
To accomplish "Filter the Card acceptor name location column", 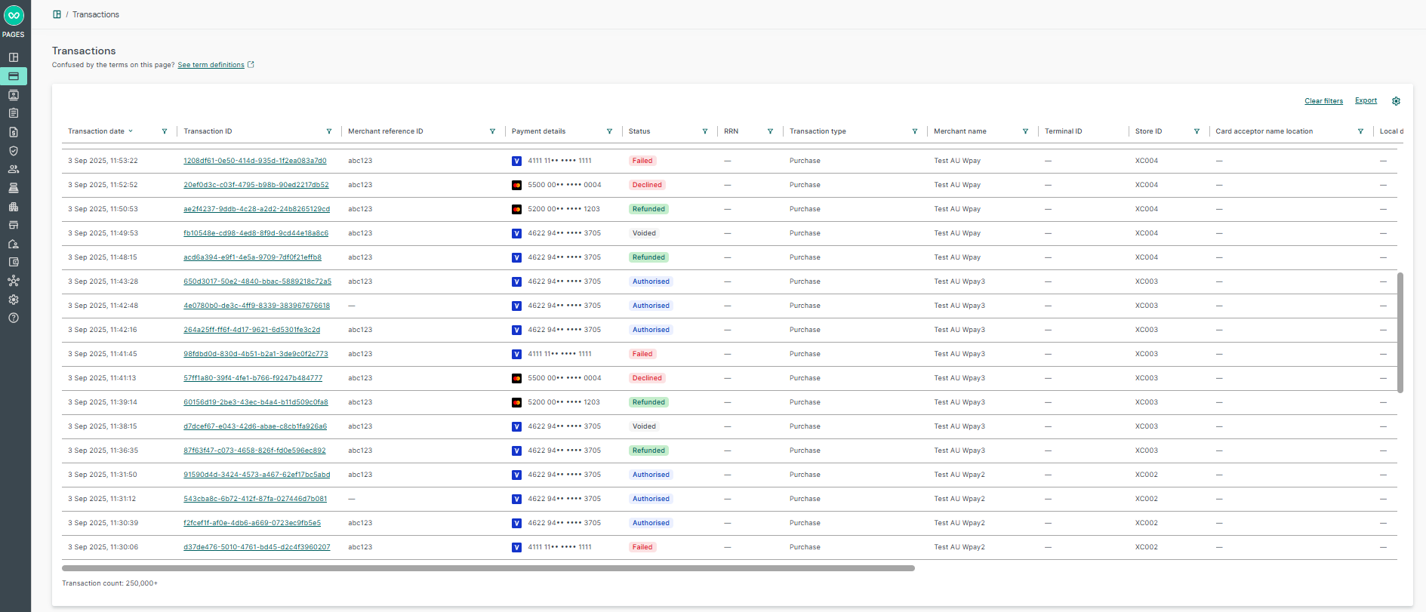I will pyautogui.click(x=1361, y=131).
